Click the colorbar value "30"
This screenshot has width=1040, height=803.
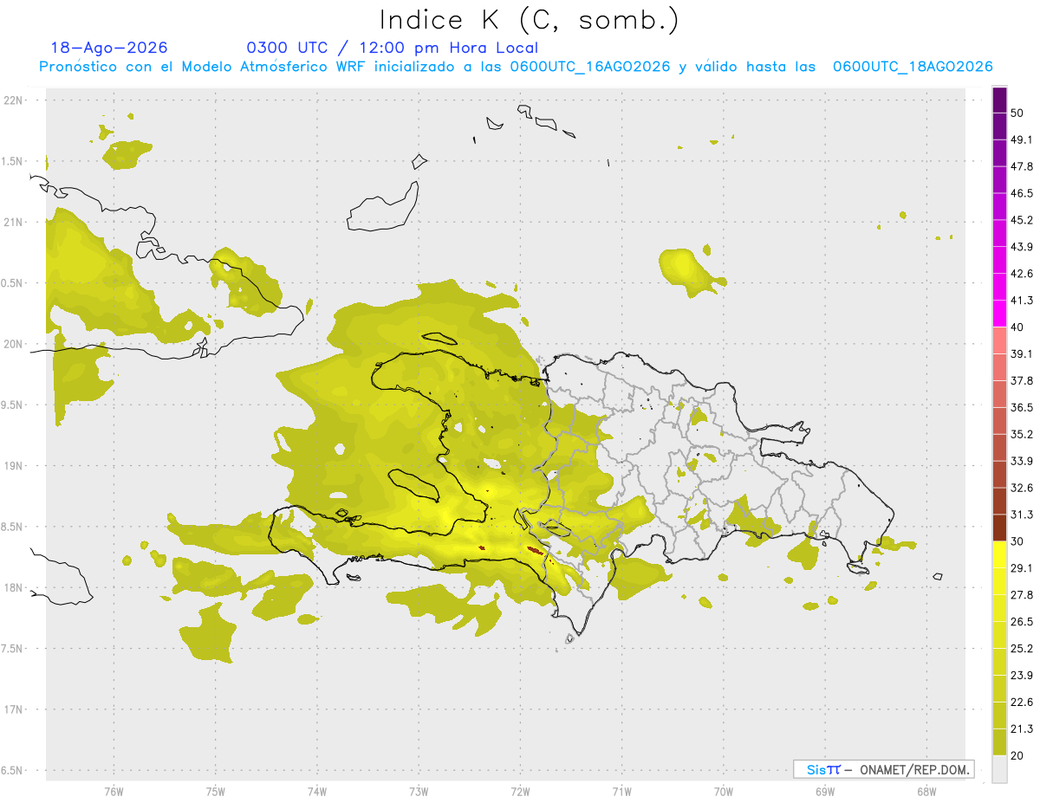pyautogui.click(x=1017, y=541)
